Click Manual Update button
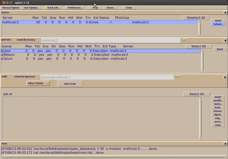The width and height of the screenshot is (228, 159). pyautogui.click(x=11, y=8)
